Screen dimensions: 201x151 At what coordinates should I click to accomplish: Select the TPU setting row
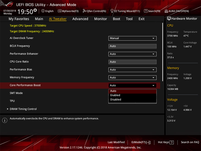80,101
